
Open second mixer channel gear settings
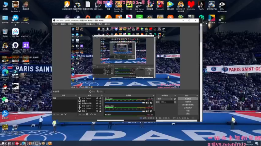pos(151,111)
